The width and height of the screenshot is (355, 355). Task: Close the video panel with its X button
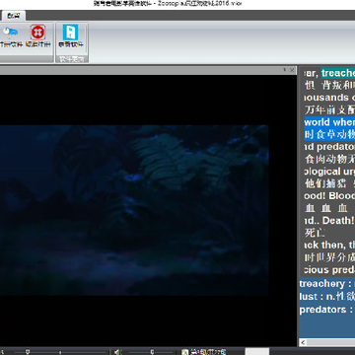(292, 70)
